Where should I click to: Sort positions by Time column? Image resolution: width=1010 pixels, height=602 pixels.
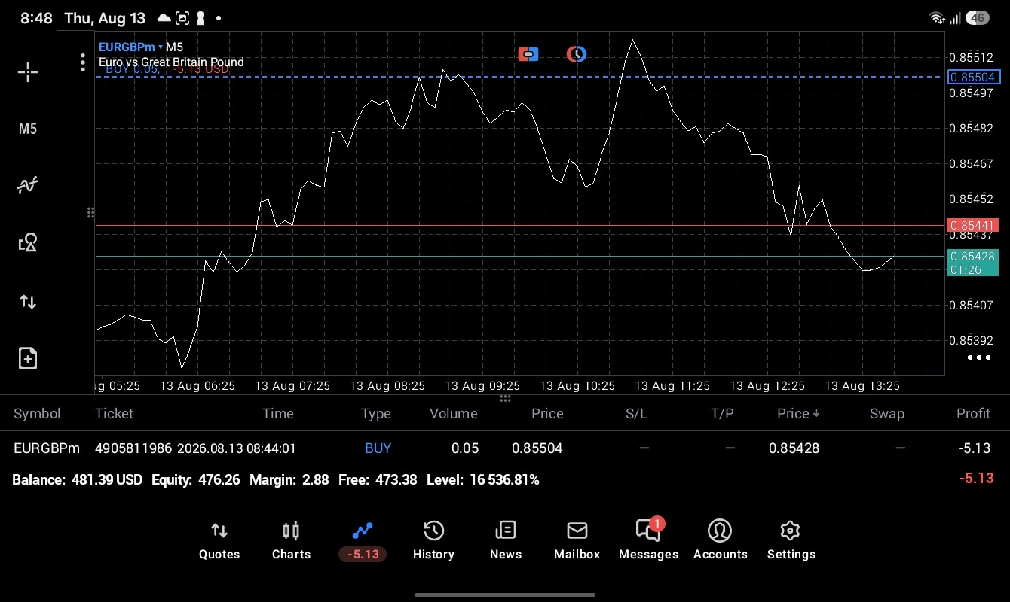[278, 414]
